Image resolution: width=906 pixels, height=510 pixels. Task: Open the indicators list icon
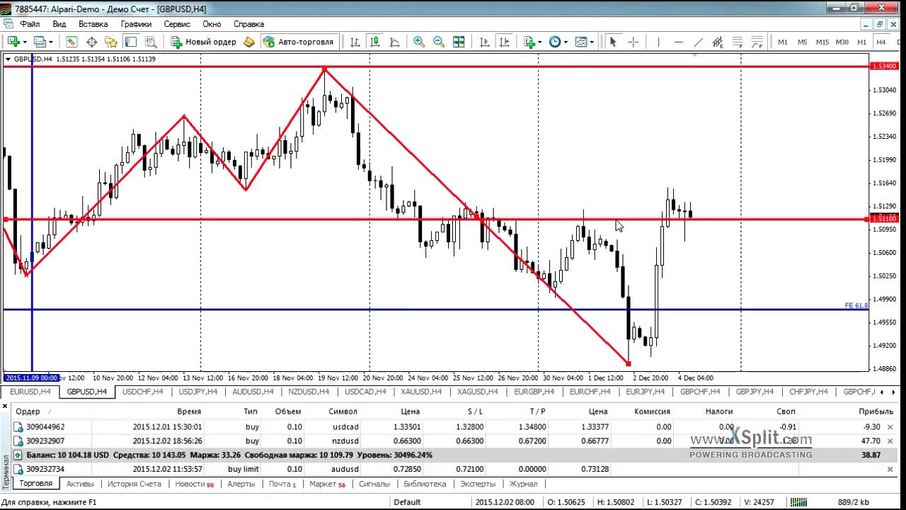point(529,42)
